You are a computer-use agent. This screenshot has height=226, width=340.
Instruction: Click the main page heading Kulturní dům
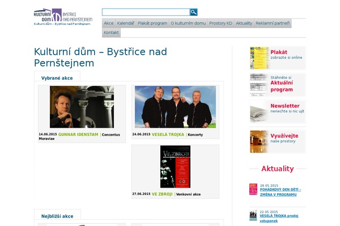click(x=100, y=57)
